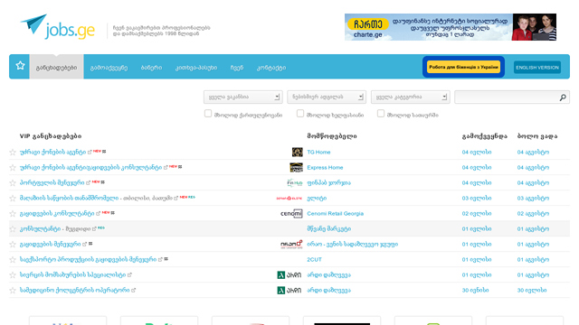Star the IRAO გაყიდვების მენეჯერი listing
This screenshot has height=325, width=579.
tap(13, 245)
